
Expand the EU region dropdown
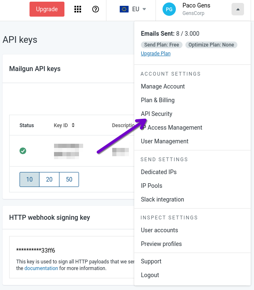point(144,9)
